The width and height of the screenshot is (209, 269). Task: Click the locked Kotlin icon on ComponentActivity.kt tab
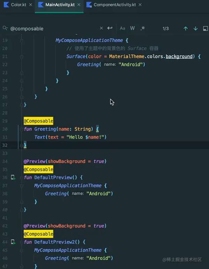coord(89,5)
